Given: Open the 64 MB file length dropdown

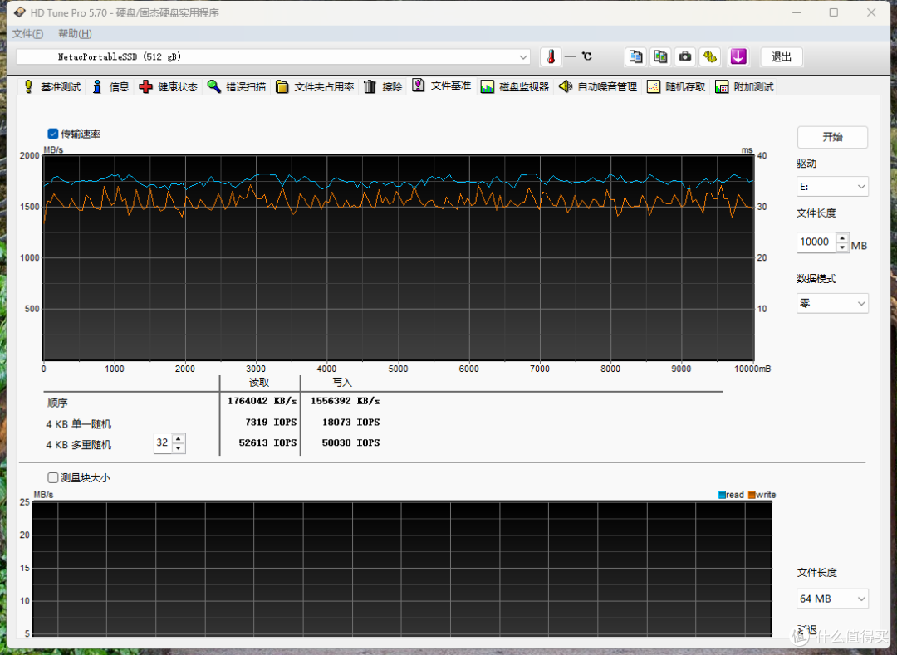Looking at the screenshot, I should [x=832, y=599].
